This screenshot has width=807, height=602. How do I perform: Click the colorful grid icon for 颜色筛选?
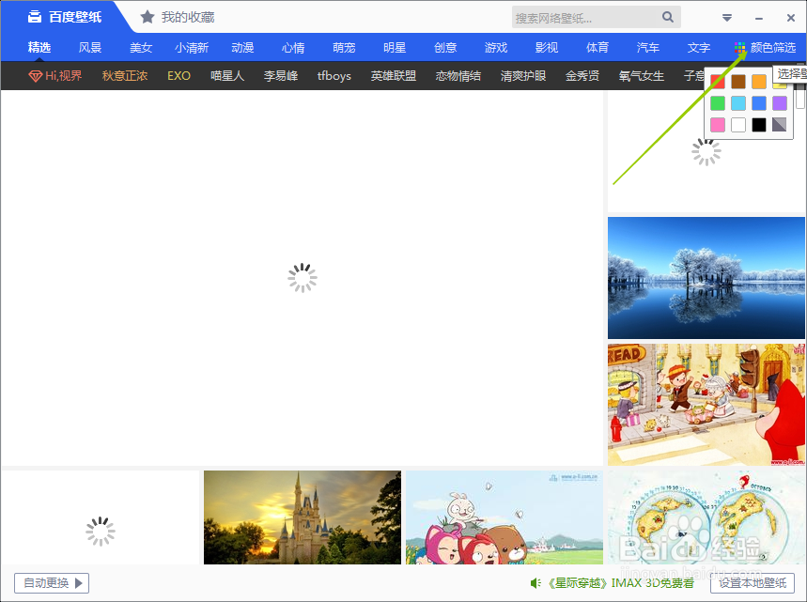tap(739, 48)
